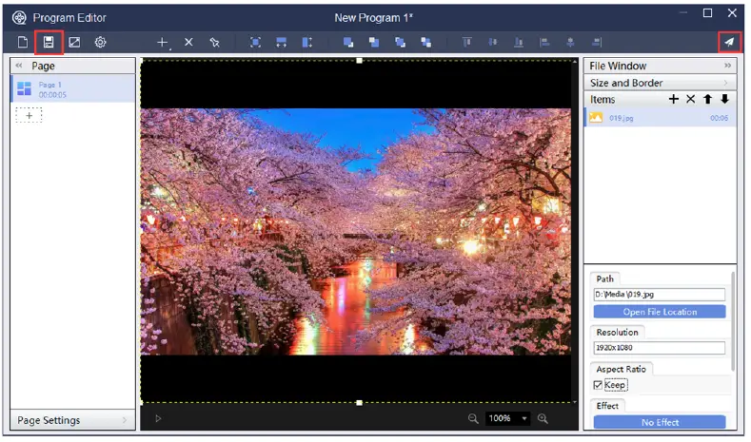Click the top center resize handle
751x442 pixels.
pyautogui.click(x=359, y=61)
